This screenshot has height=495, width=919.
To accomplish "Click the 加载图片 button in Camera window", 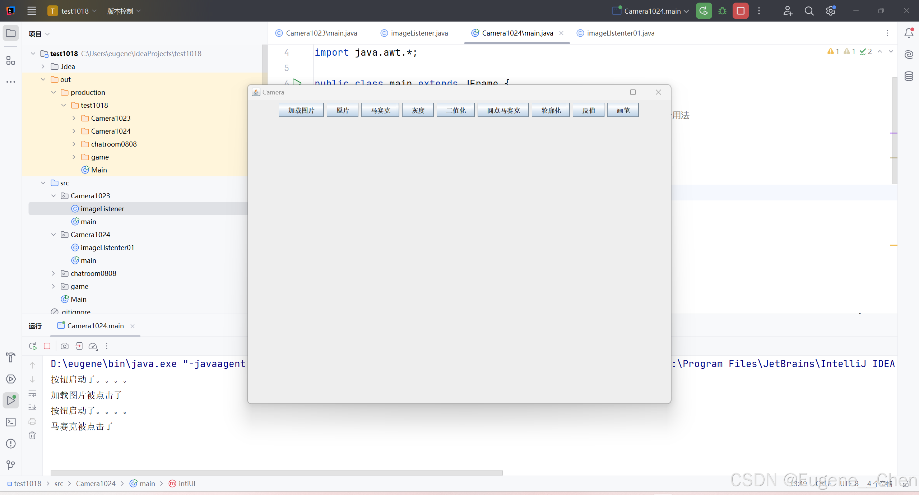I will click(301, 110).
